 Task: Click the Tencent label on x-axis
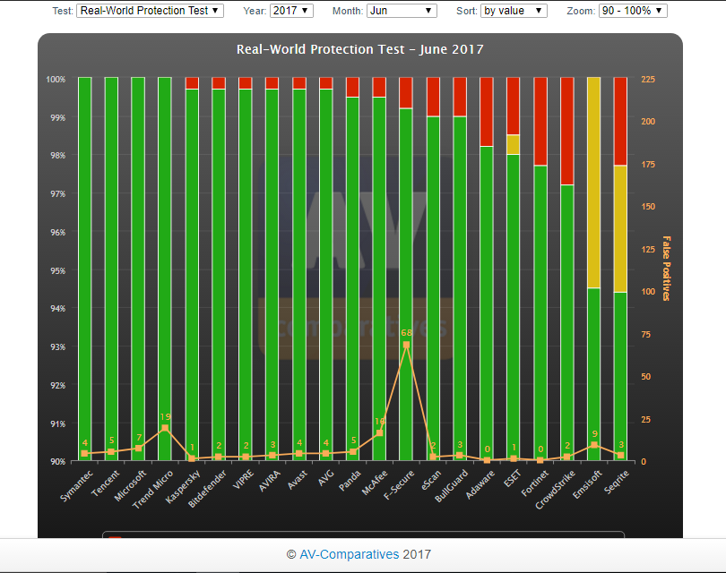tap(106, 483)
